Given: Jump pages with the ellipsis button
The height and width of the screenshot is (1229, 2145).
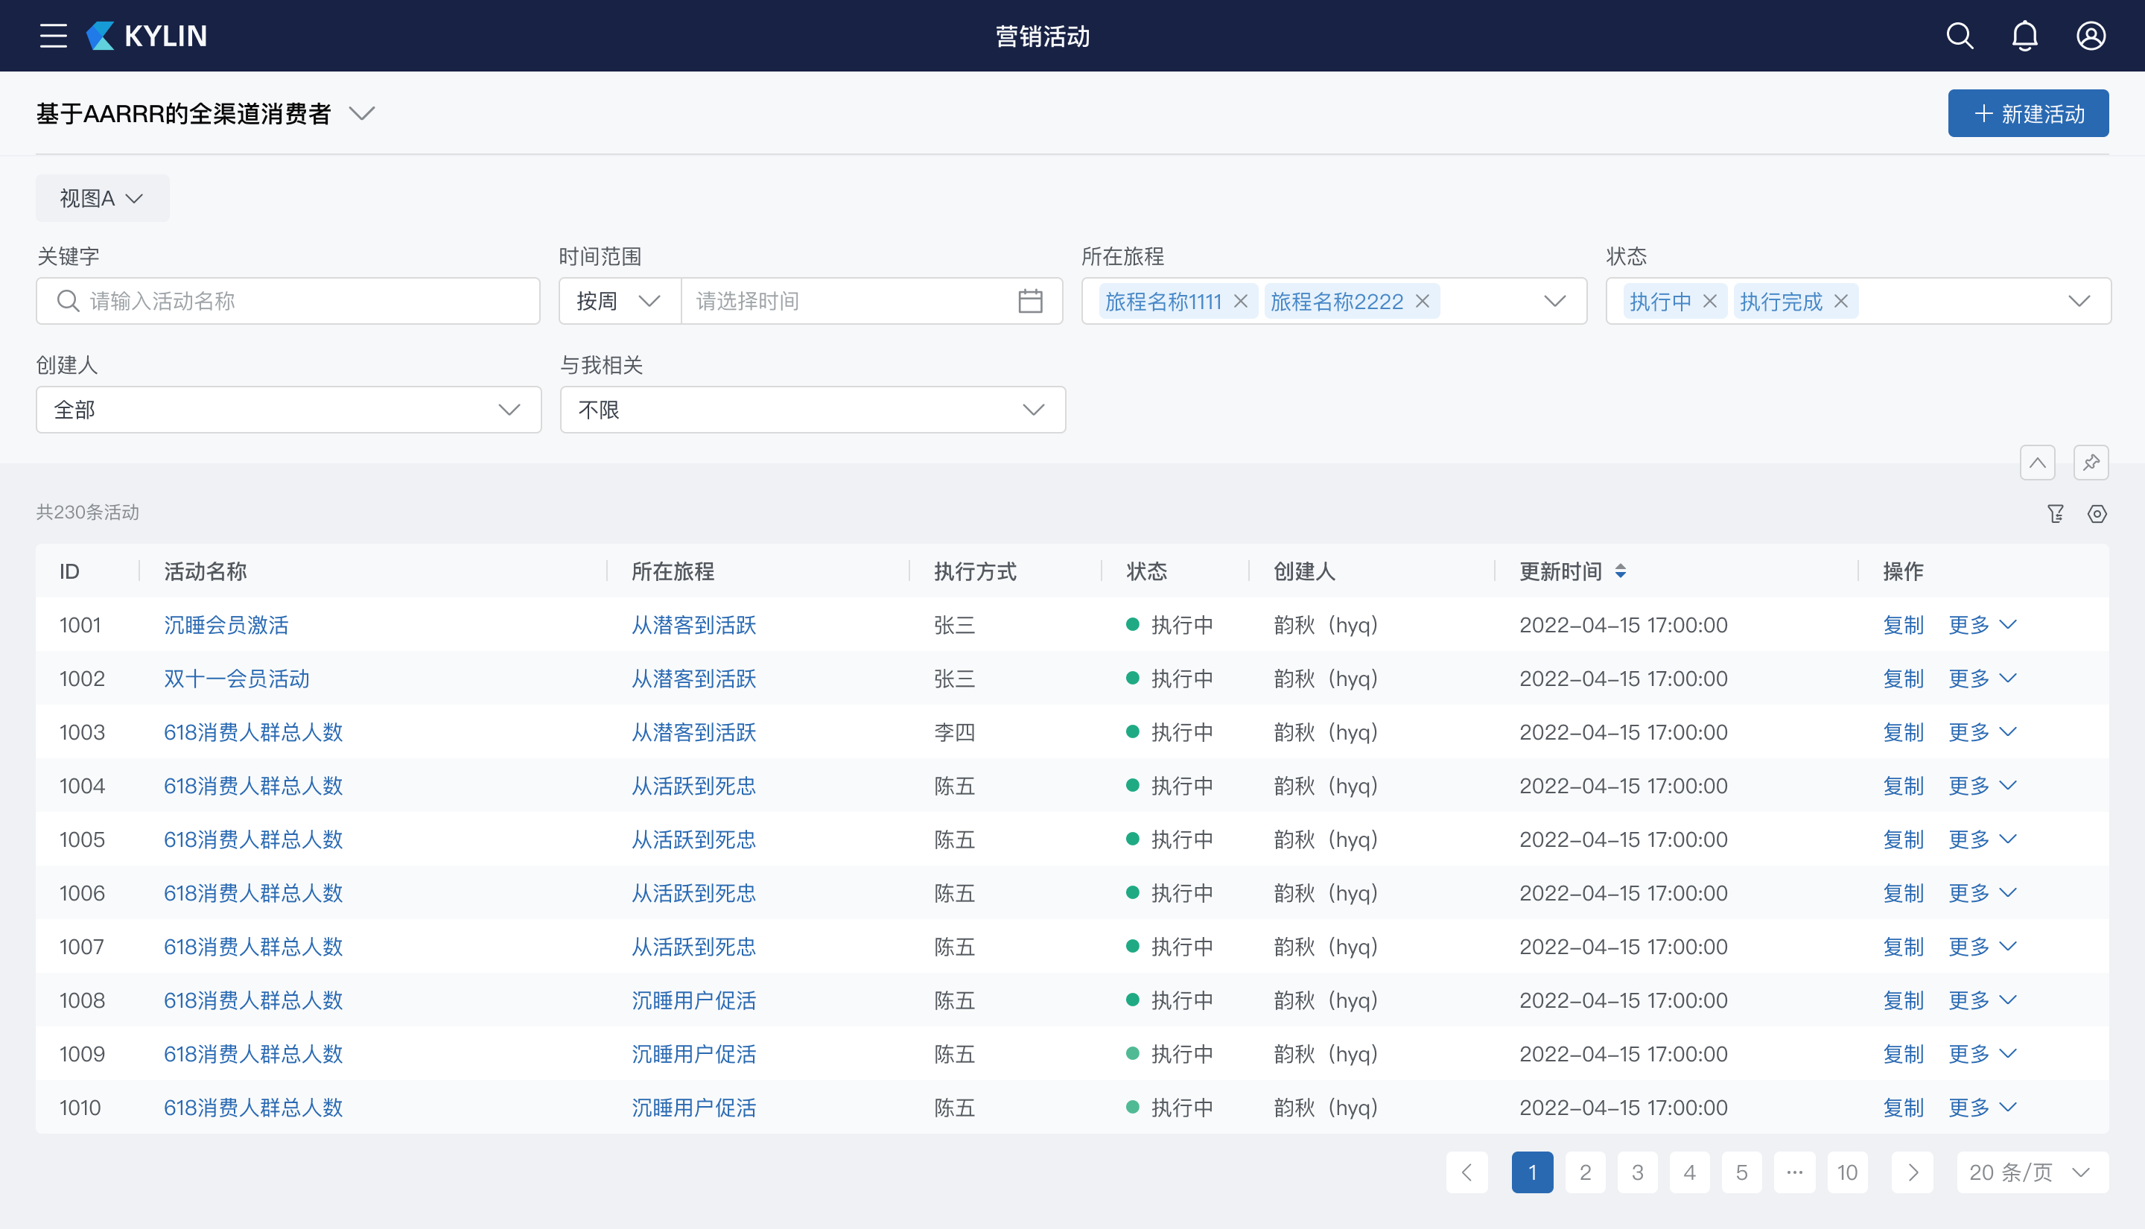Looking at the screenshot, I should (1795, 1172).
